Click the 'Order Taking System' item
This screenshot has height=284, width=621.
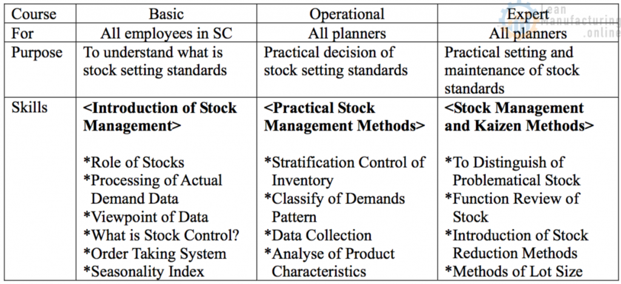point(155,254)
